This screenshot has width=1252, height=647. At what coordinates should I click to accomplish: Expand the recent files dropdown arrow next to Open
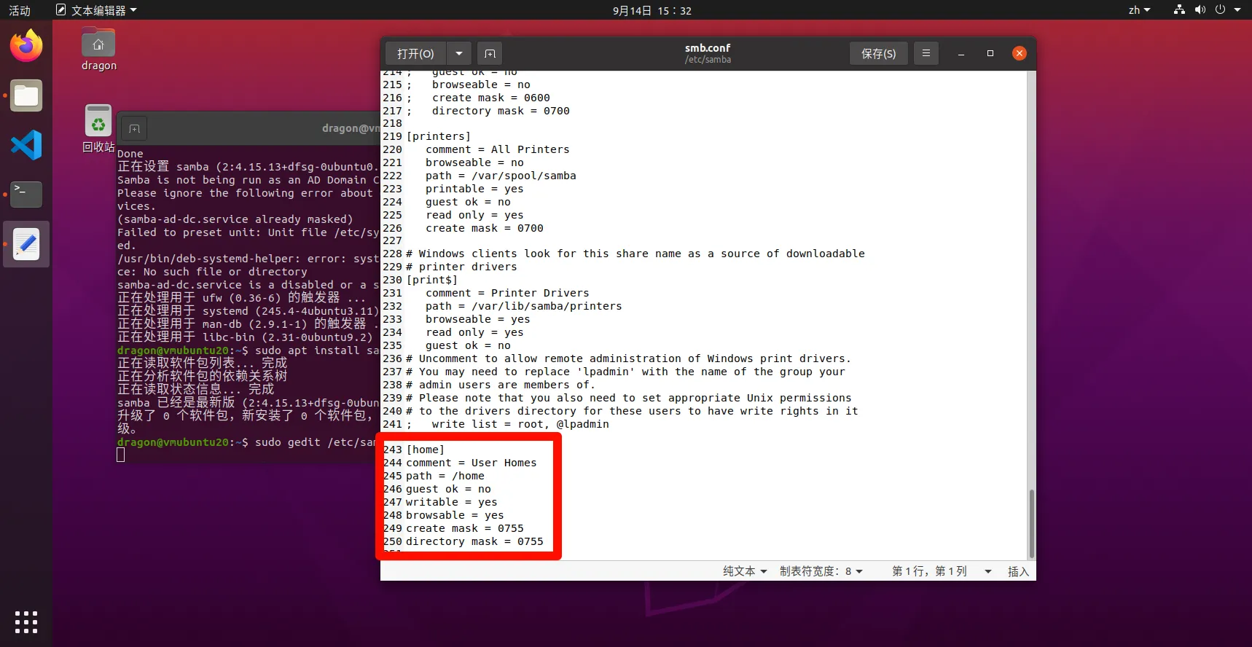click(x=458, y=54)
